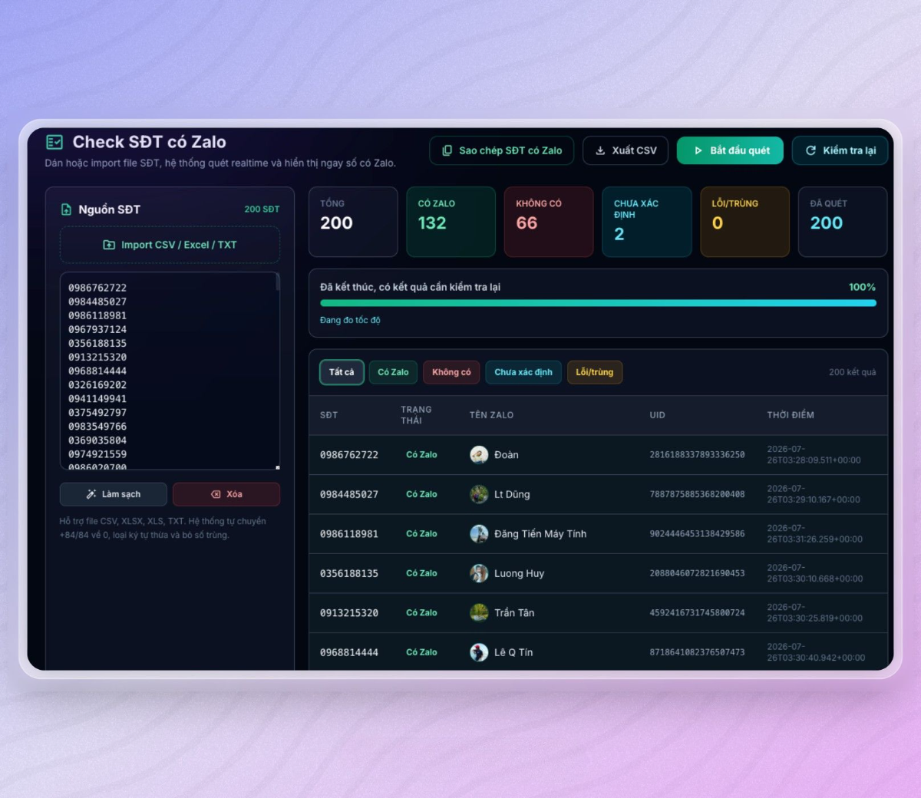Click the THỜI ĐIỂM column header
Image resolution: width=921 pixels, height=798 pixels.
coord(791,415)
